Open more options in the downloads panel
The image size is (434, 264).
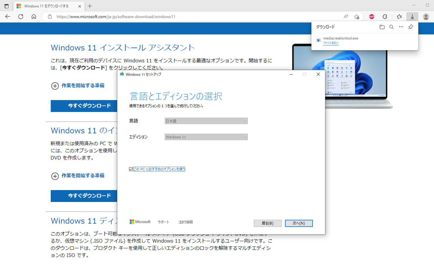401,27
